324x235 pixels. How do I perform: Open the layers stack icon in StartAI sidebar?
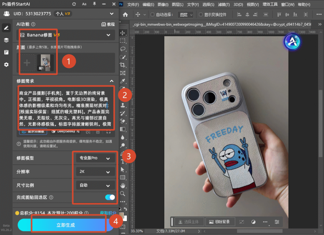[x=6, y=40]
